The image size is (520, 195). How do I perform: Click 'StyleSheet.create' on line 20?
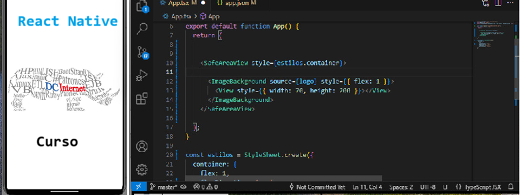(x=276, y=155)
